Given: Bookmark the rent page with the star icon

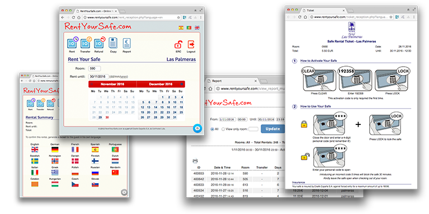Looking at the screenshot, I should pos(178,17).
